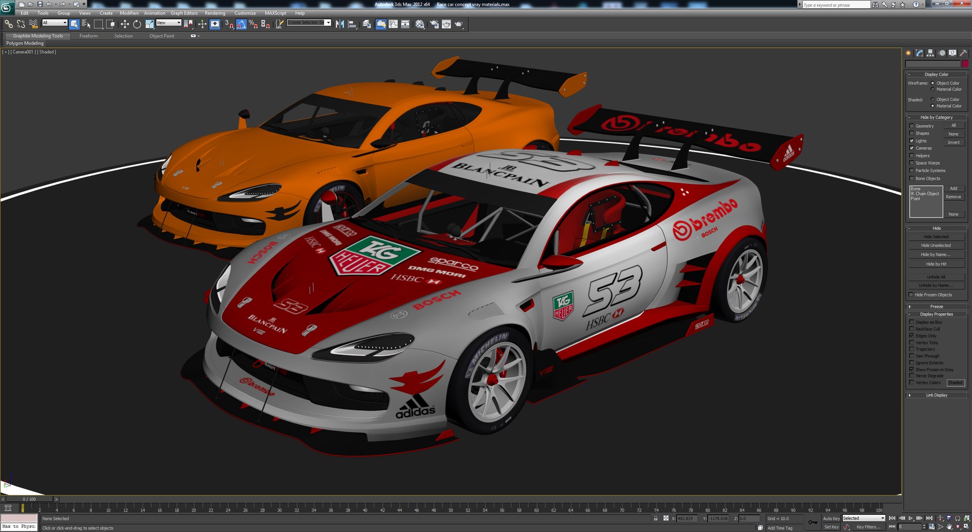The image size is (972, 532).
Task: Toggle Window/Crossing selection mode
Action: click(110, 24)
